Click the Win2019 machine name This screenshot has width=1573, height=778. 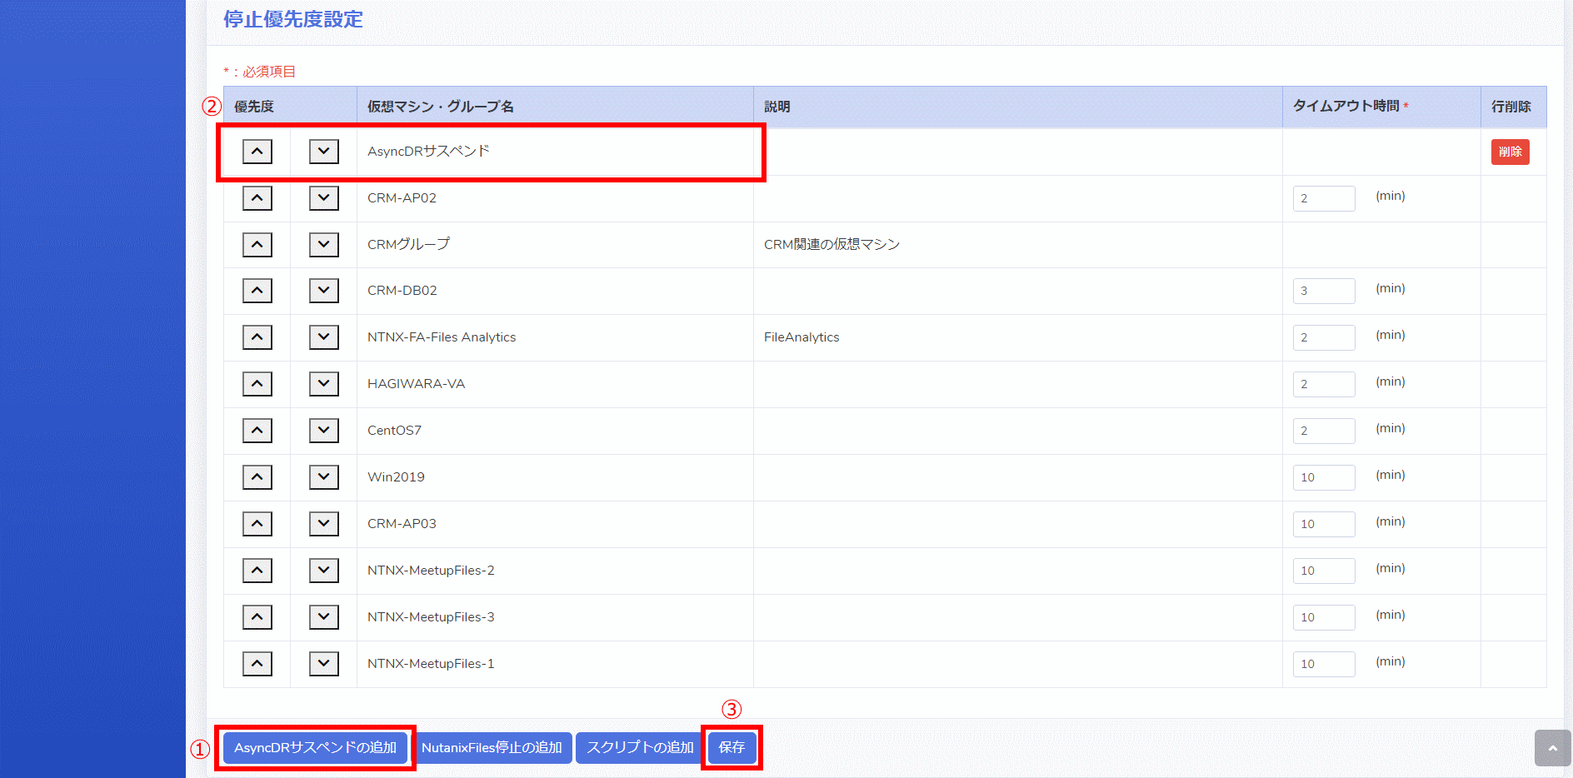coord(396,477)
